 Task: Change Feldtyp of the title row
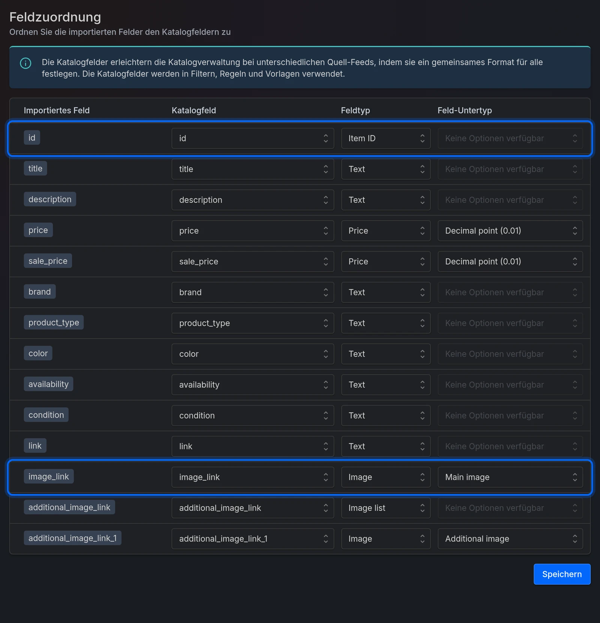click(386, 169)
